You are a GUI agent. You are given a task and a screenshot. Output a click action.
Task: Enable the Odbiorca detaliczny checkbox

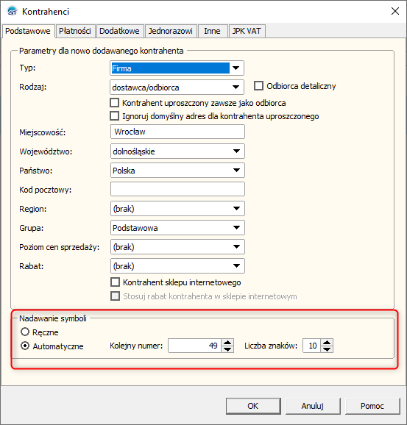(258, 86)
